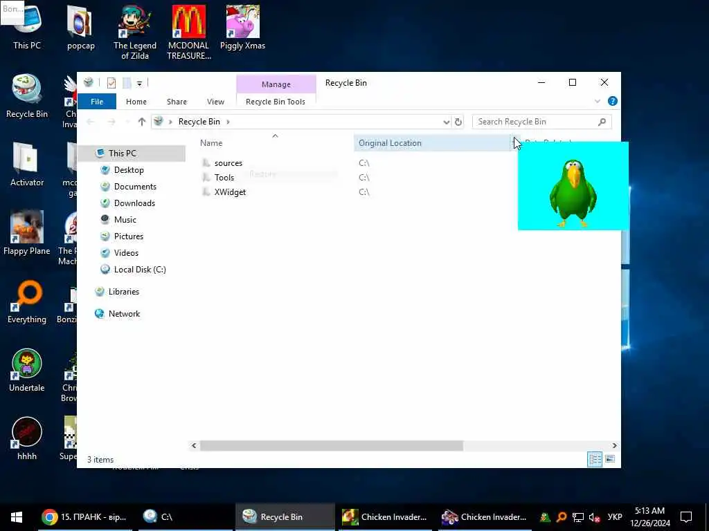Switch to Chrome taskbar window

coord(84,517)
